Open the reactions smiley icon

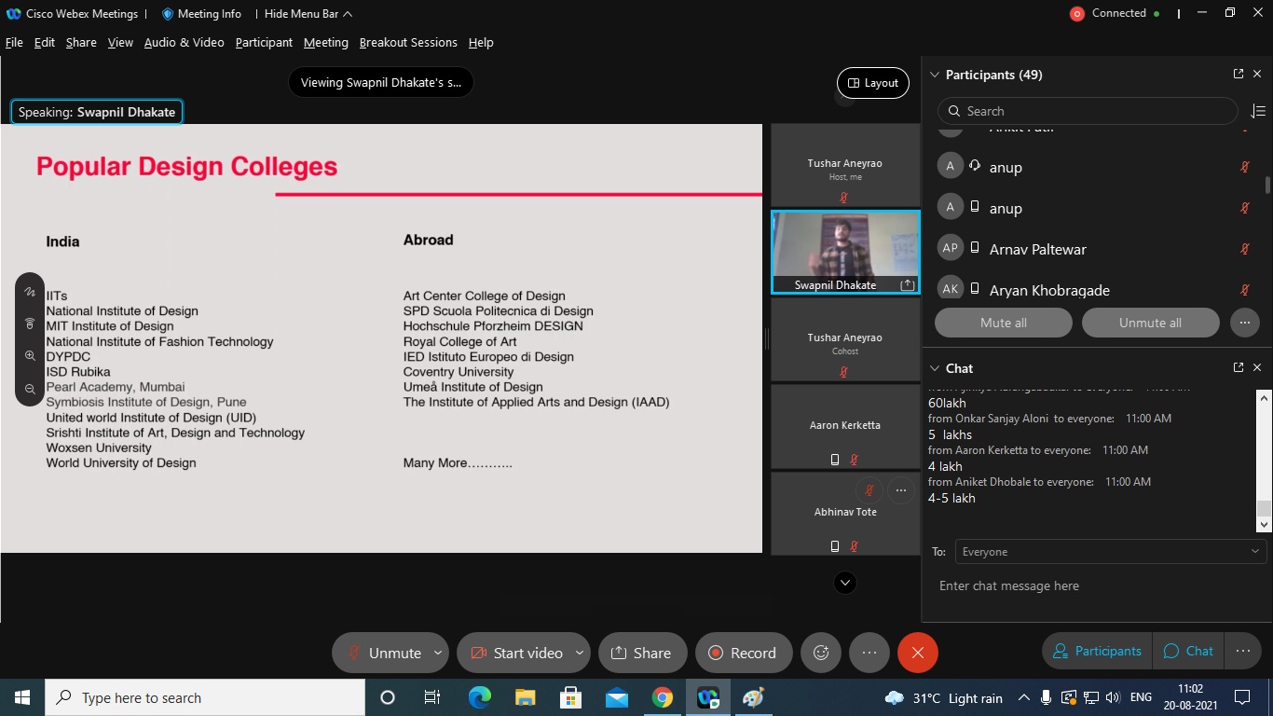coord(821,653)
